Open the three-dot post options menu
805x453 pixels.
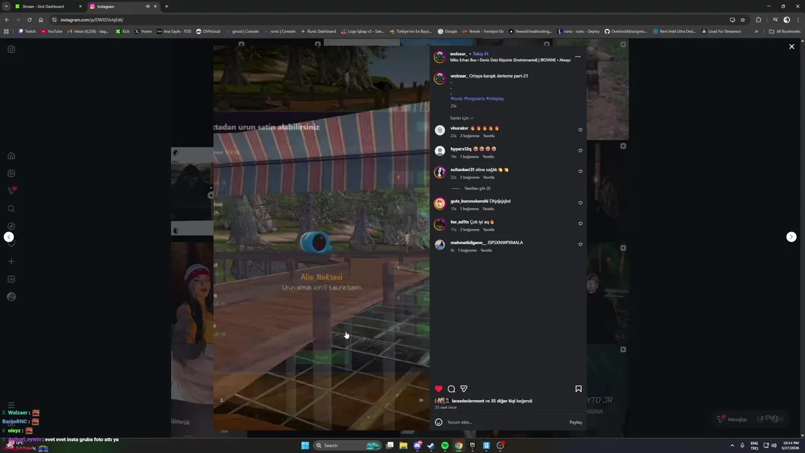(578, 57)
